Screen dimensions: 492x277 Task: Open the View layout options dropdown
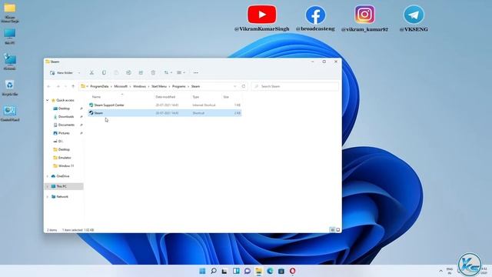point(181,72)
